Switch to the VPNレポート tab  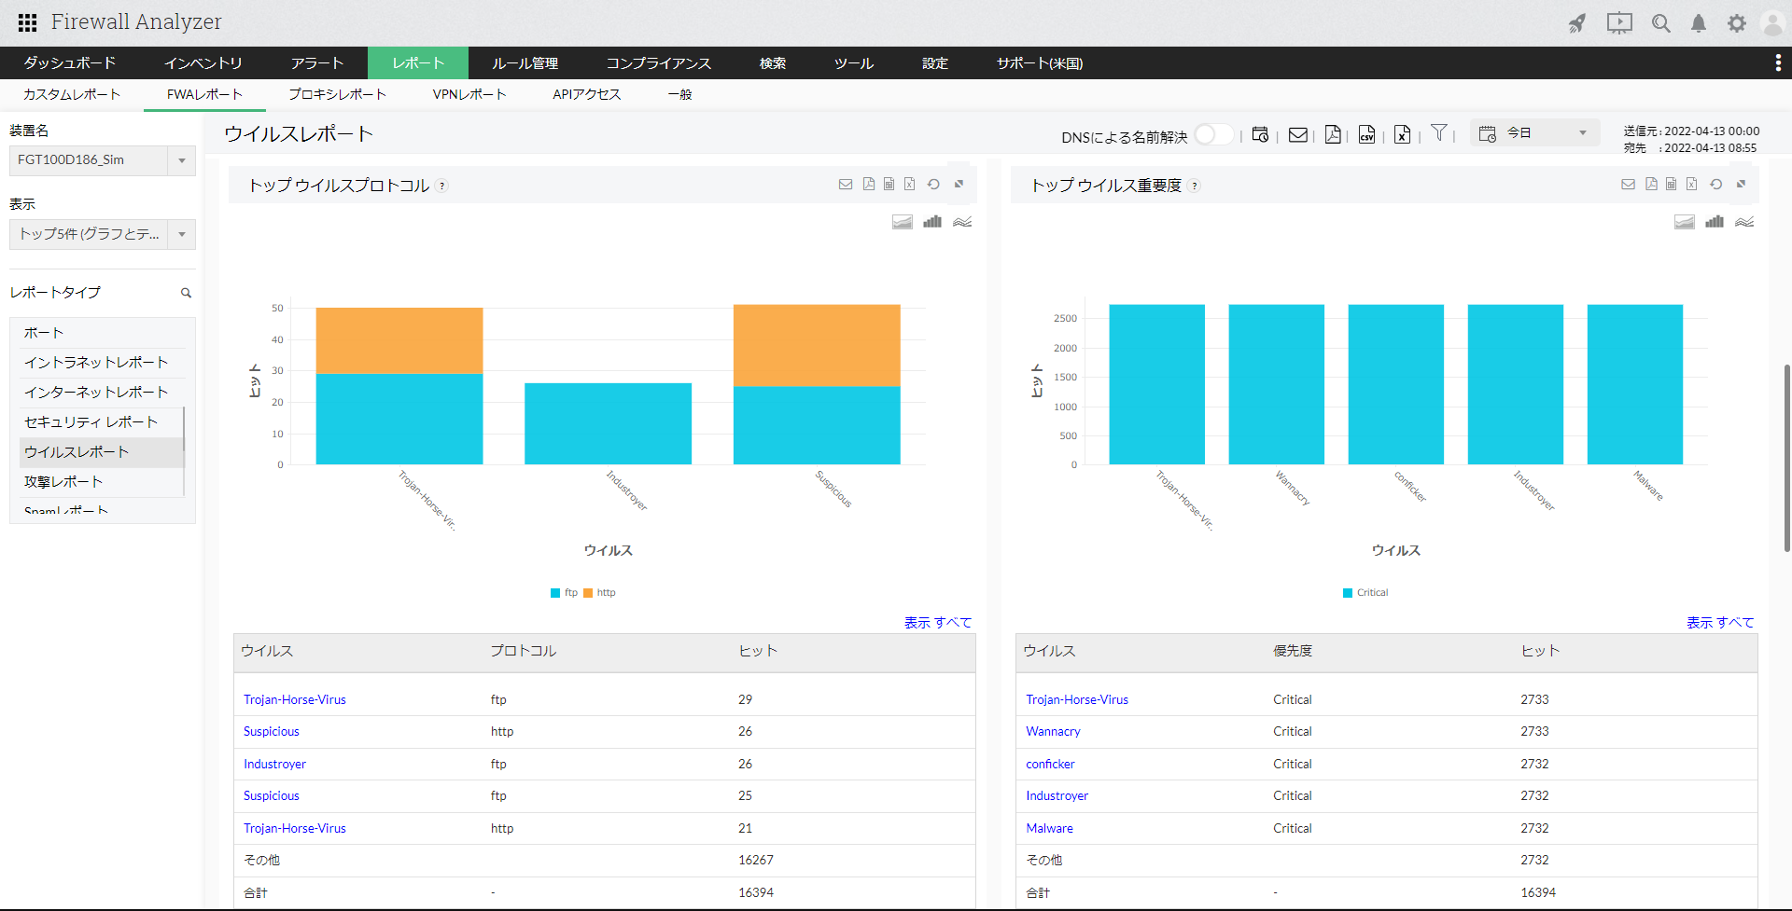coord(469,94)
